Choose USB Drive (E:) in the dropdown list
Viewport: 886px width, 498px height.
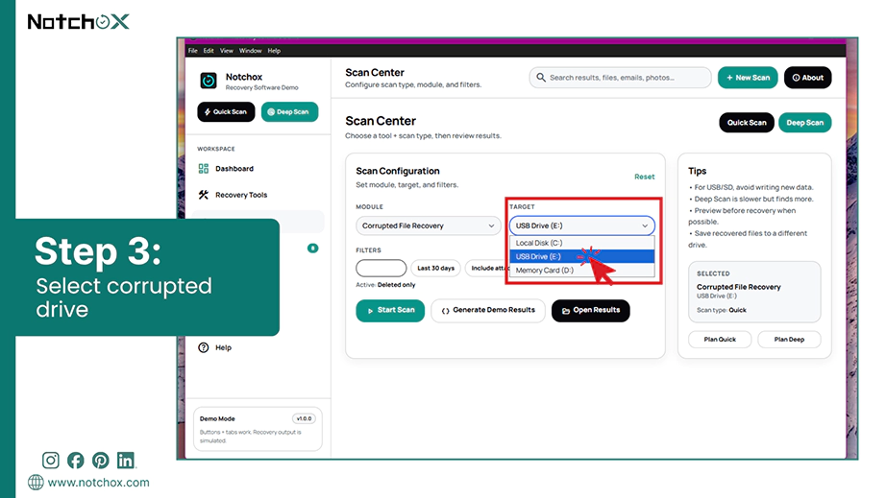click(x=582, y=256)
